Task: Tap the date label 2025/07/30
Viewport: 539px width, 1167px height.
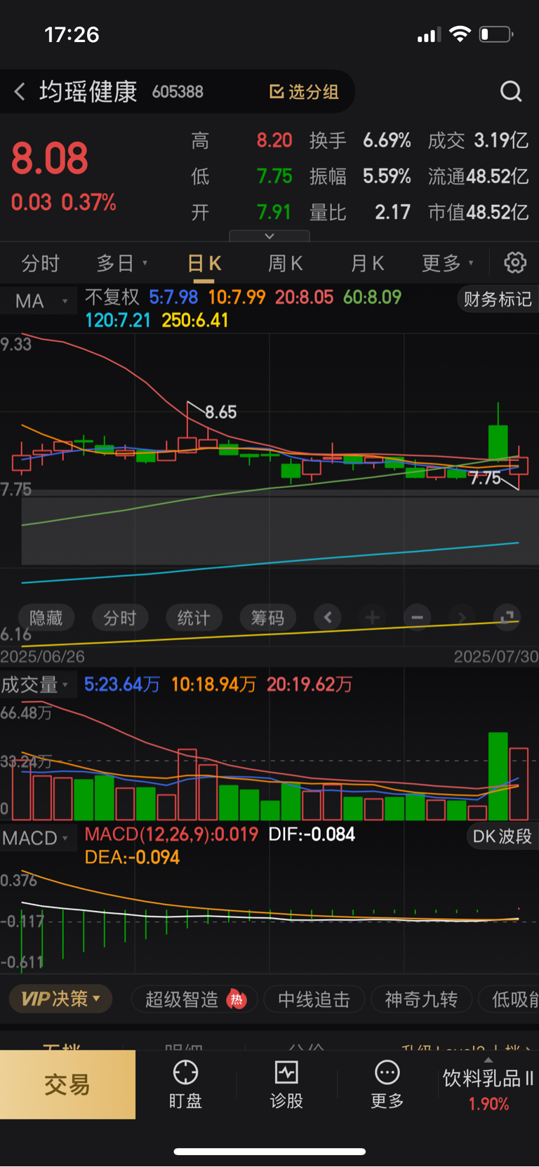Action: pyautogui.click(x=495, y=657)
